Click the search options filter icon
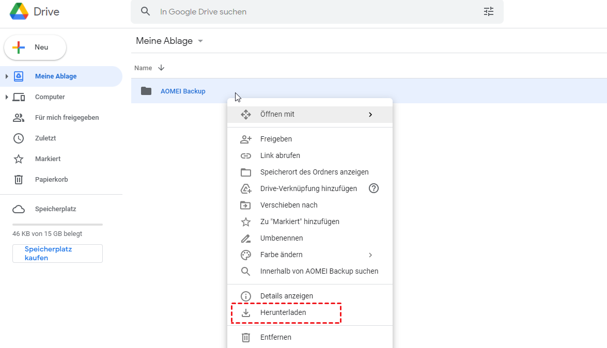607x348 pixels. [489, 11]
